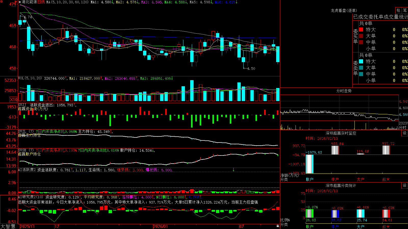Click the 4.50 low price annotation
This screenshot has height=229, width=408.
(251, 68)
